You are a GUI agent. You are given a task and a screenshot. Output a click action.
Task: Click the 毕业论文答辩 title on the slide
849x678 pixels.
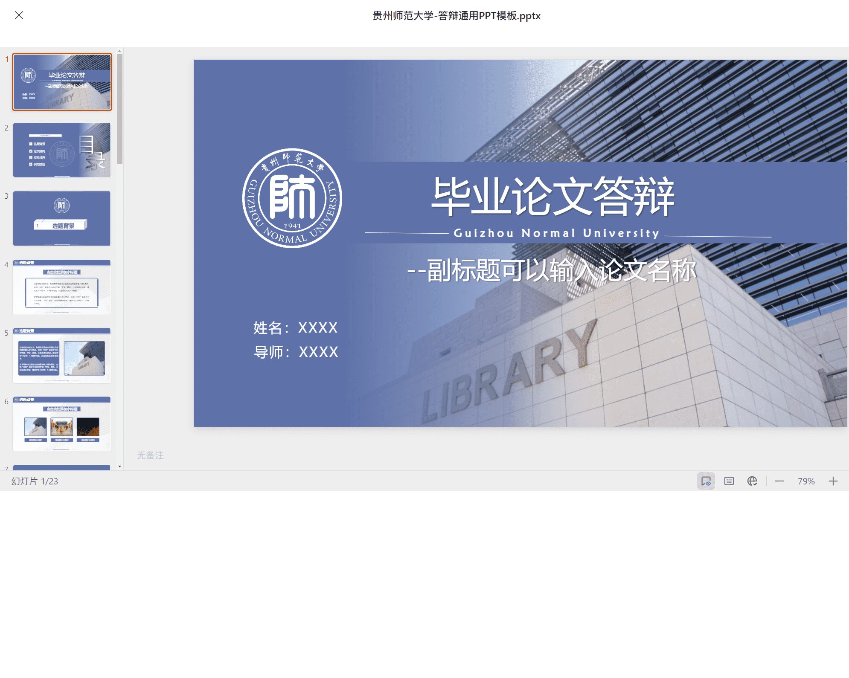click(x=553, y=196)
